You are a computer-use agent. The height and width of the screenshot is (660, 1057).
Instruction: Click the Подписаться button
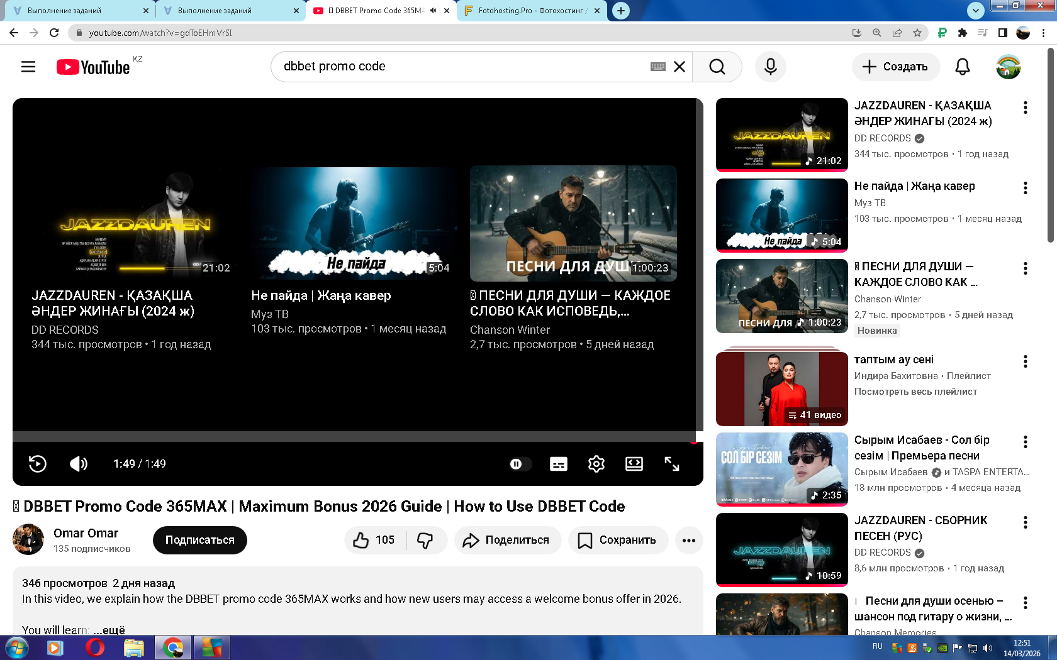point(199,540)
